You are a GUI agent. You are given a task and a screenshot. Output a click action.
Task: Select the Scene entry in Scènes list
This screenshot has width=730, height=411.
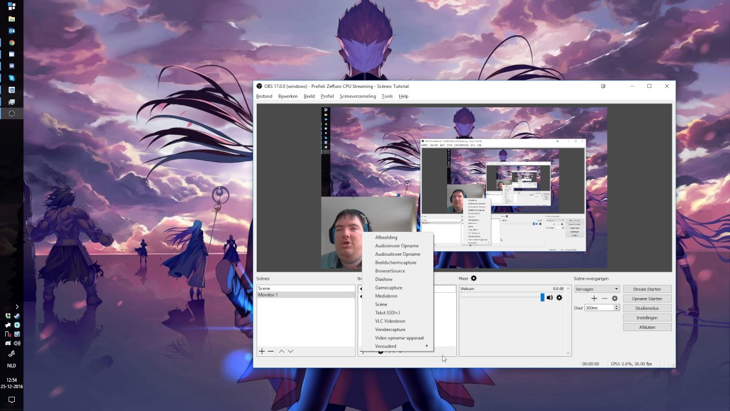(306, 289)
